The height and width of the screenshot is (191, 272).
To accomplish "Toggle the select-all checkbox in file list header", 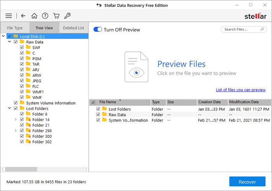I will [x=93, y=102].
